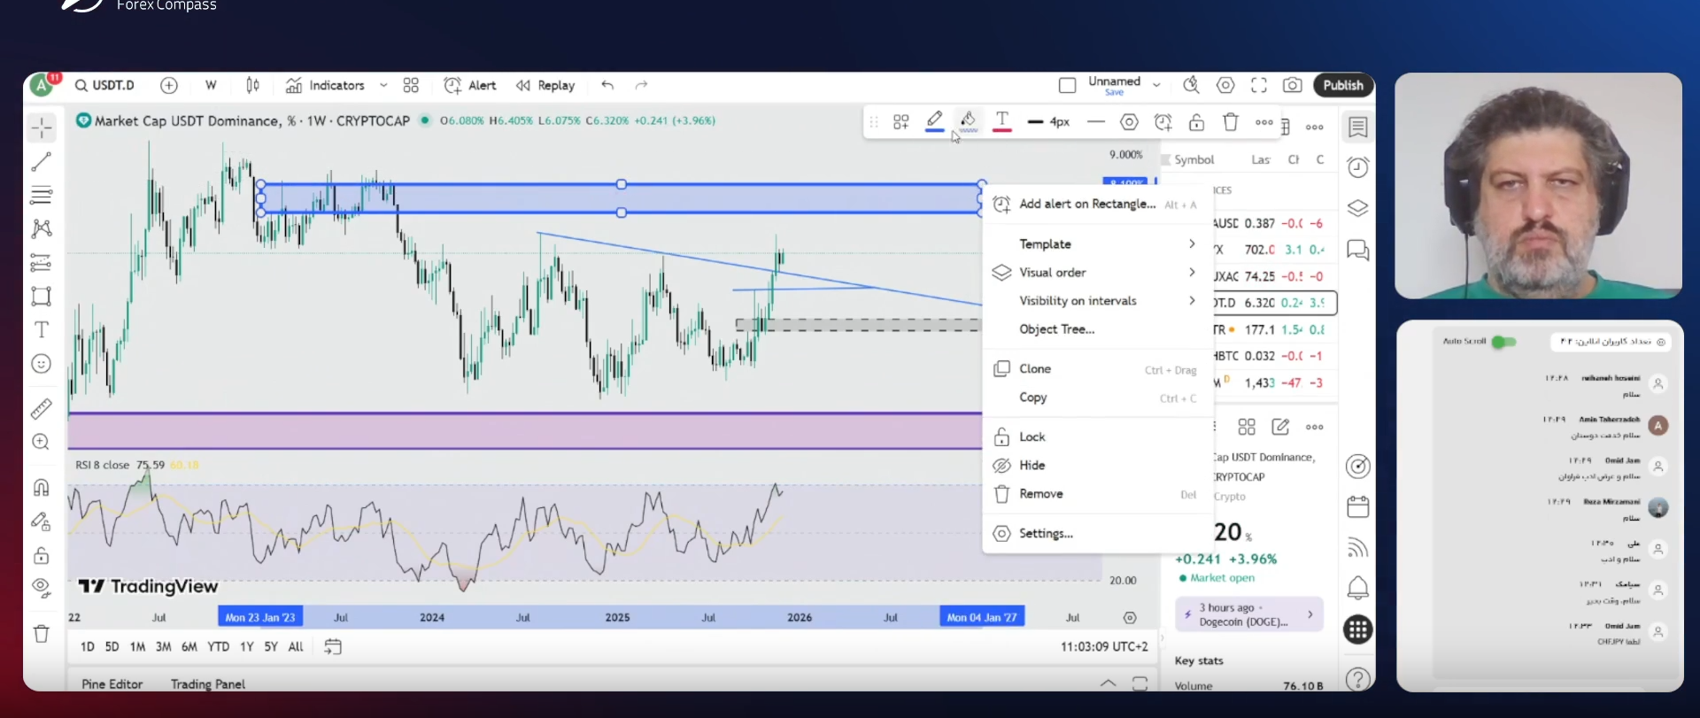Toggle hide all drawings eye icon
The image size is (1700, 718).
(x=42, y=588)
